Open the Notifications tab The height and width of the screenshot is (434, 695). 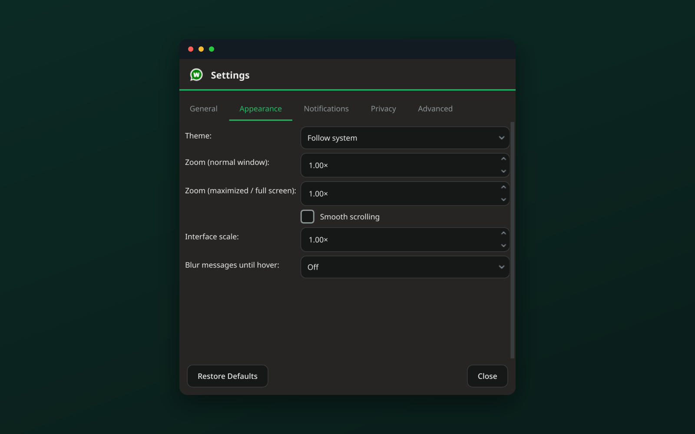pyautogui.click(x=326, y=109)
